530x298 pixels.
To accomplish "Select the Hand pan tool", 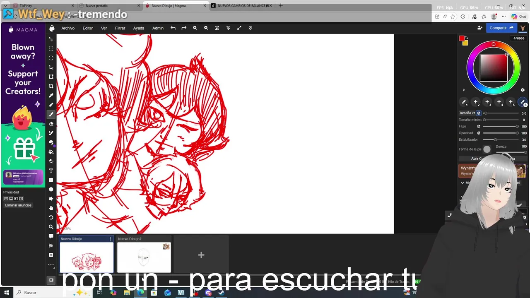I will (51, 208).
